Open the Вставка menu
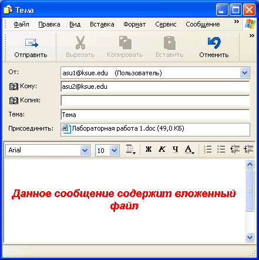The image size is (259, 260). point(102,25)
